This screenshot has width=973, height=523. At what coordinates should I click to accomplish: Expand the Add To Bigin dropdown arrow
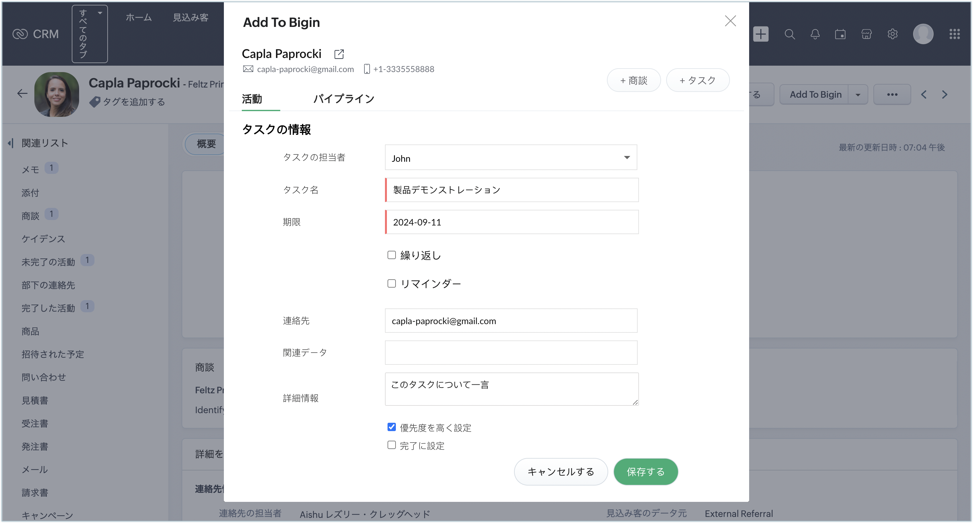[x=858, y=95]
